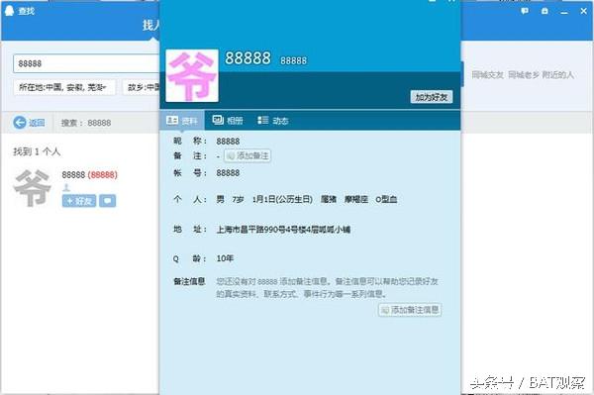This screenshot has width=594, height=395.
Task: Open chat via the message bubble button
Action: click(x=108, y=201)
